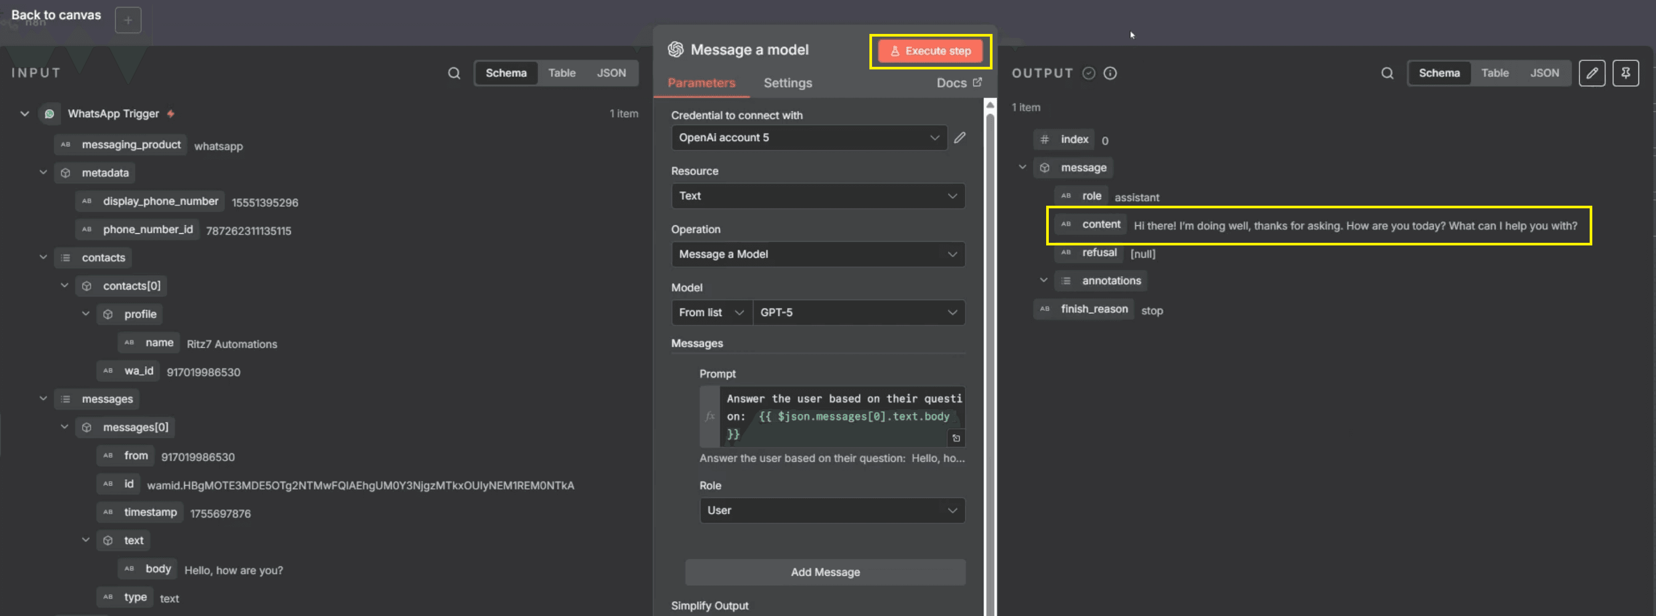Open the Docs link
The width and height of the screenshot is (1656, 616).
959,83
